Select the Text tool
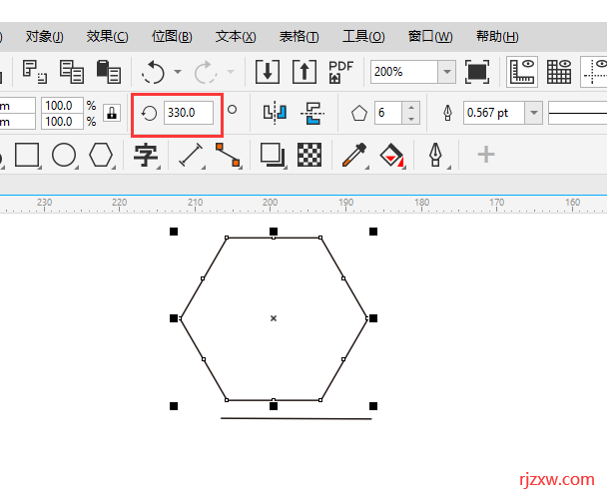This screenshot has width=607, height=501. (146, 155)
